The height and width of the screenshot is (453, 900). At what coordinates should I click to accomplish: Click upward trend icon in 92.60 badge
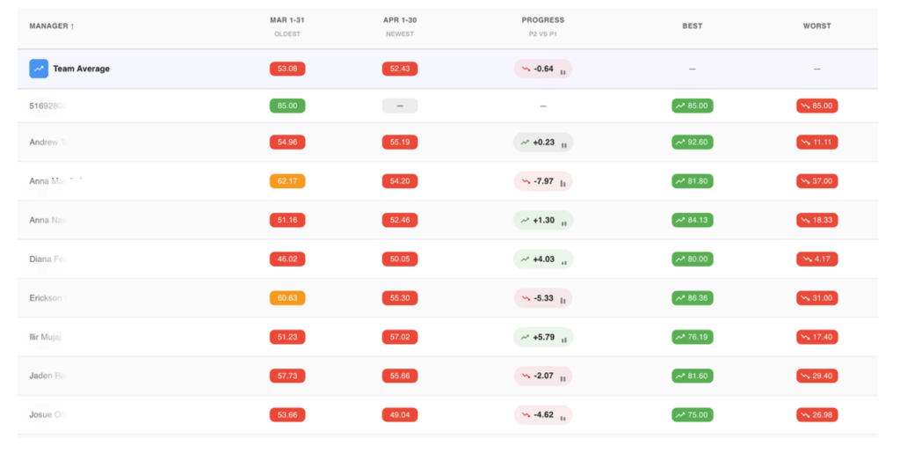[x=681, y=142]
